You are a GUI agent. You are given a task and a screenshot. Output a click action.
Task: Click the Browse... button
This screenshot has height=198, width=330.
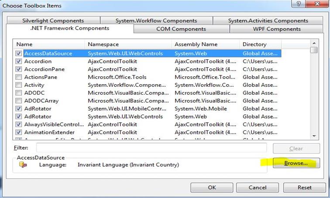point(296,163)
